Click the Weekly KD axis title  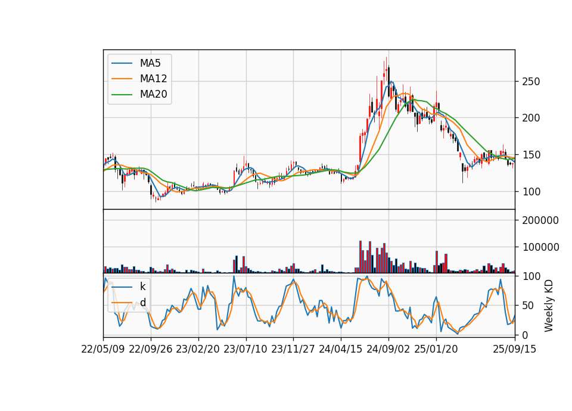pyautogui.click(x=549, y=306)
